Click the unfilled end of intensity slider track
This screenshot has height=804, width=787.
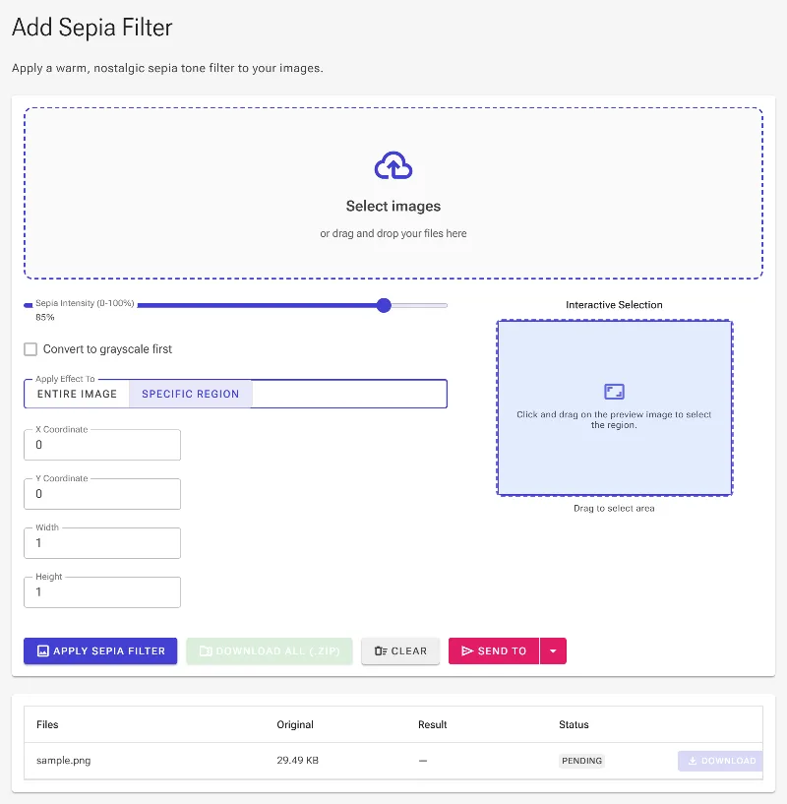419,306
